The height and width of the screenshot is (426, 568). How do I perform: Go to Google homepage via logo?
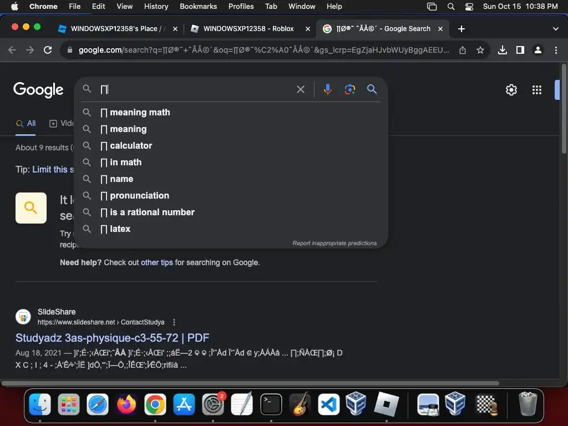coord(38,90)
